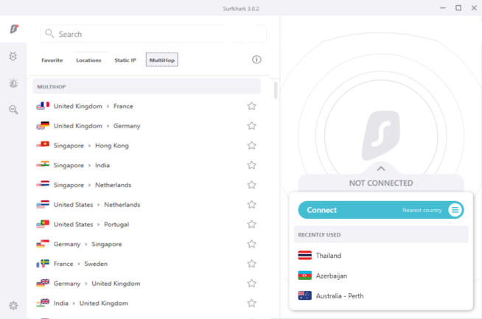Image resolution: width=482 pixels, height=319 pixels.
Task: Open the alert siren sidebar icon
Action: tap(13, 83)
